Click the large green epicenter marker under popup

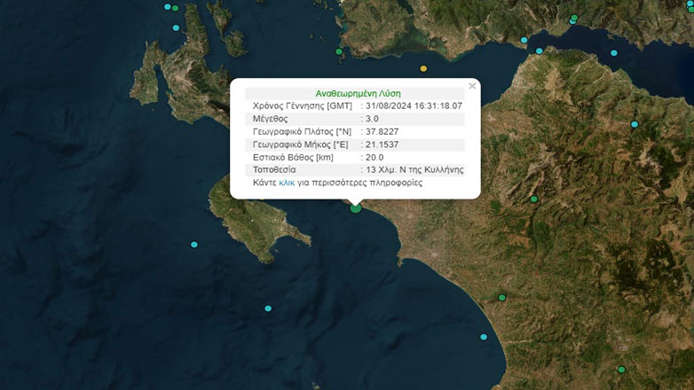(356, 207)
